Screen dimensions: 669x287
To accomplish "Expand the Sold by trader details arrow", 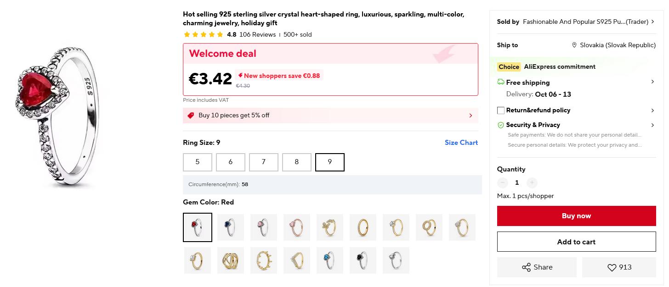I will point(652,22).
